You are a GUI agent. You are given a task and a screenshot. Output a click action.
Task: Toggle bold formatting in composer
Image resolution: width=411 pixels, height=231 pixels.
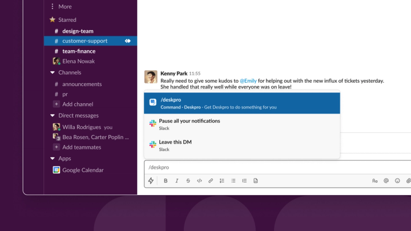coord(166,181)
